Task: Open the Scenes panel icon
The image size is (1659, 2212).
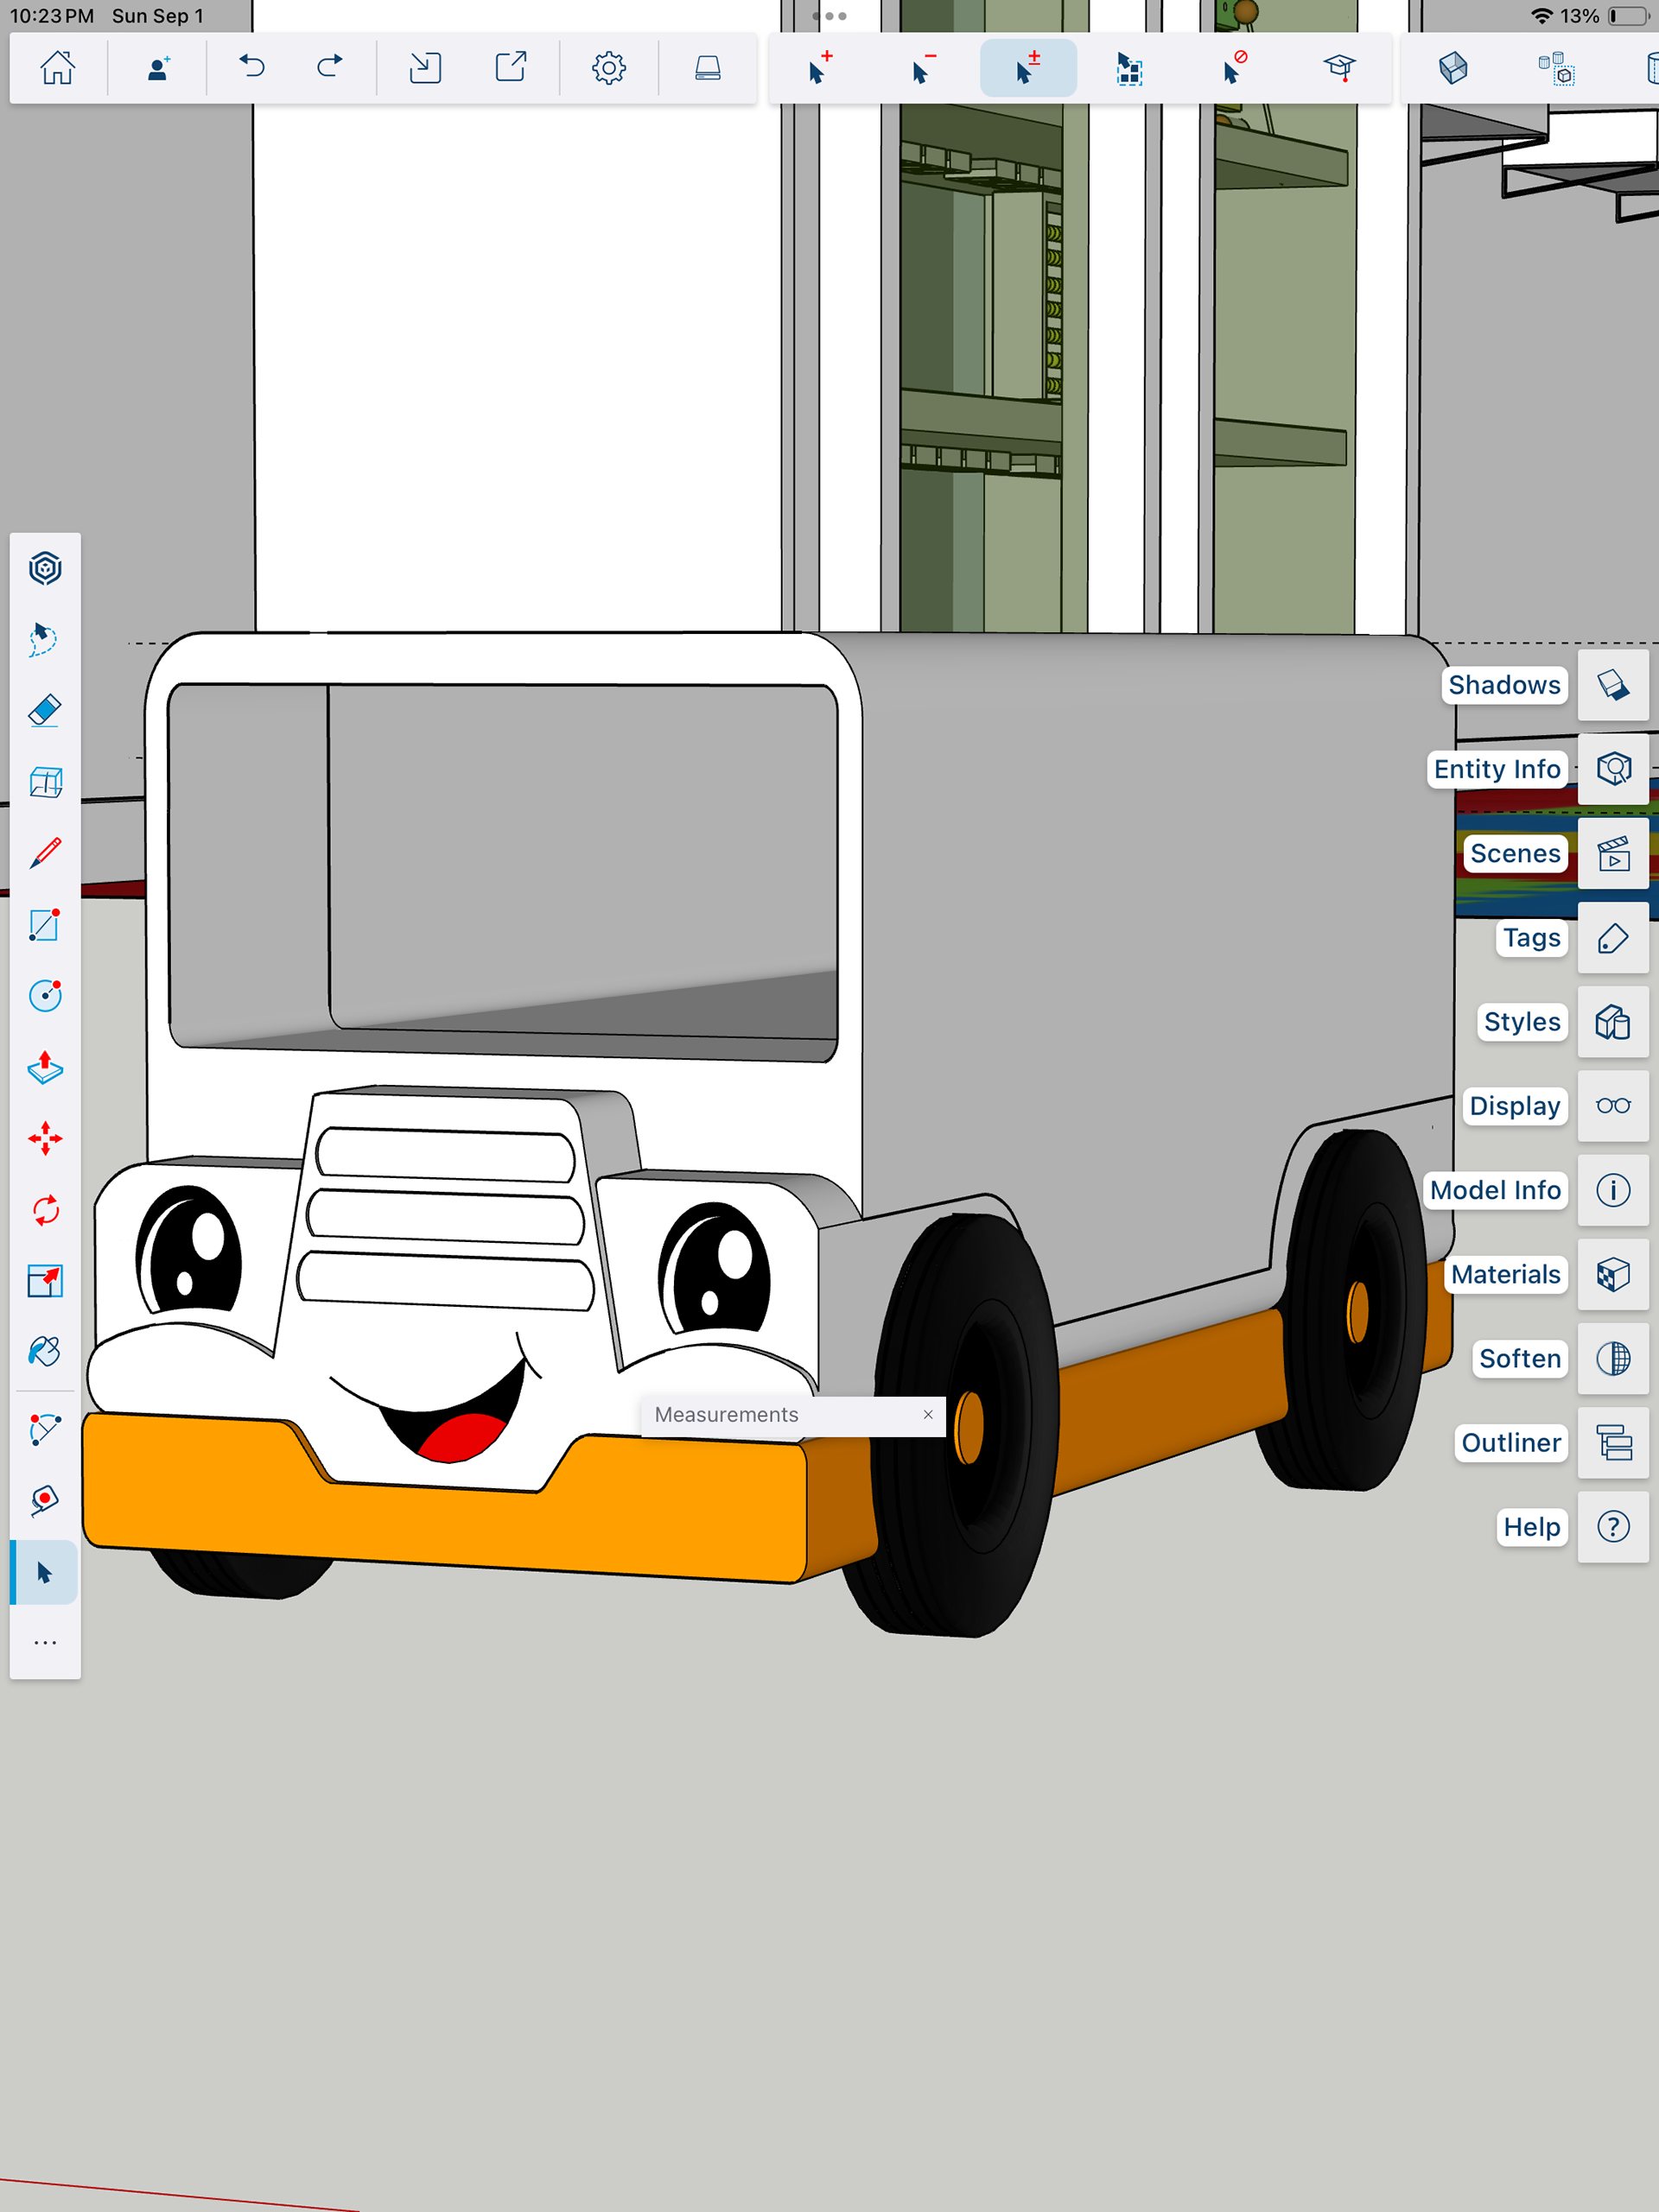Action: pos(1613,853)
